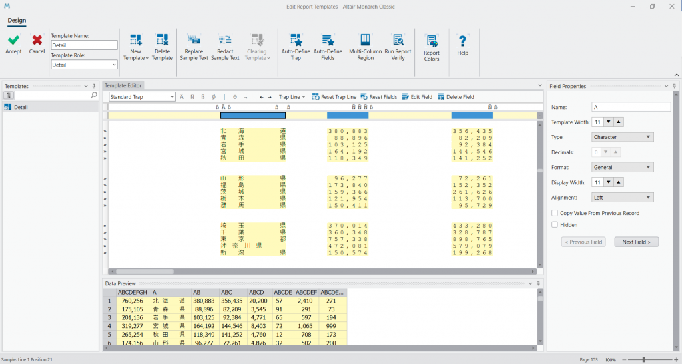The height and width of the screenshot is (364, 682).
Task: Decrease the Display Width value
Action: (x=609, y=182)
